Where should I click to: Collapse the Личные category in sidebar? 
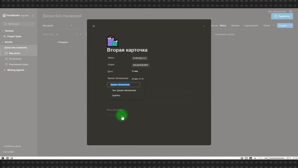pyautogui.click(x=2, y=31)
